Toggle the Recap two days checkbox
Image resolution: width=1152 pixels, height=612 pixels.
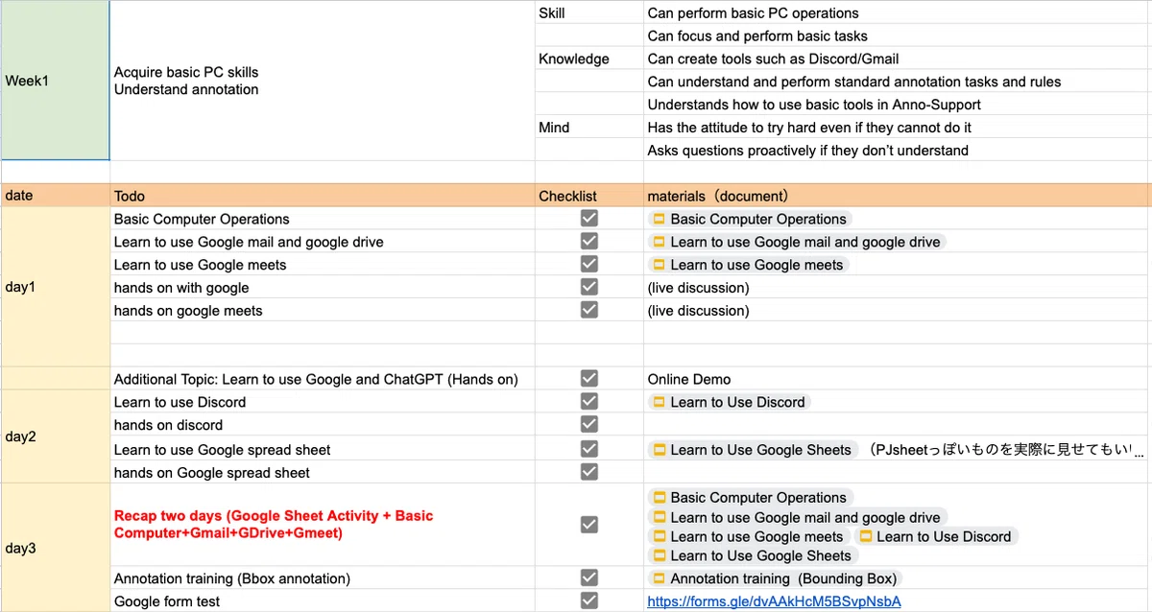(x=589, y=525)
